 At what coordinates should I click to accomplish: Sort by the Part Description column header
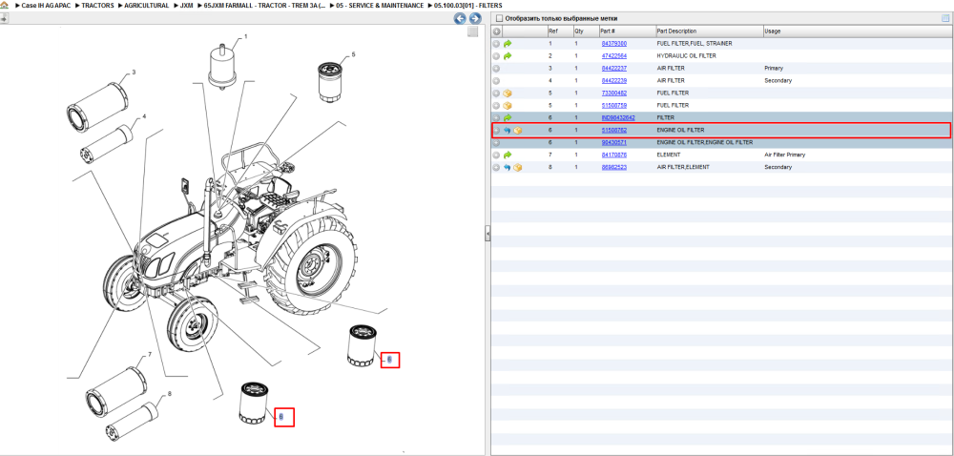[x=709, y=31]
